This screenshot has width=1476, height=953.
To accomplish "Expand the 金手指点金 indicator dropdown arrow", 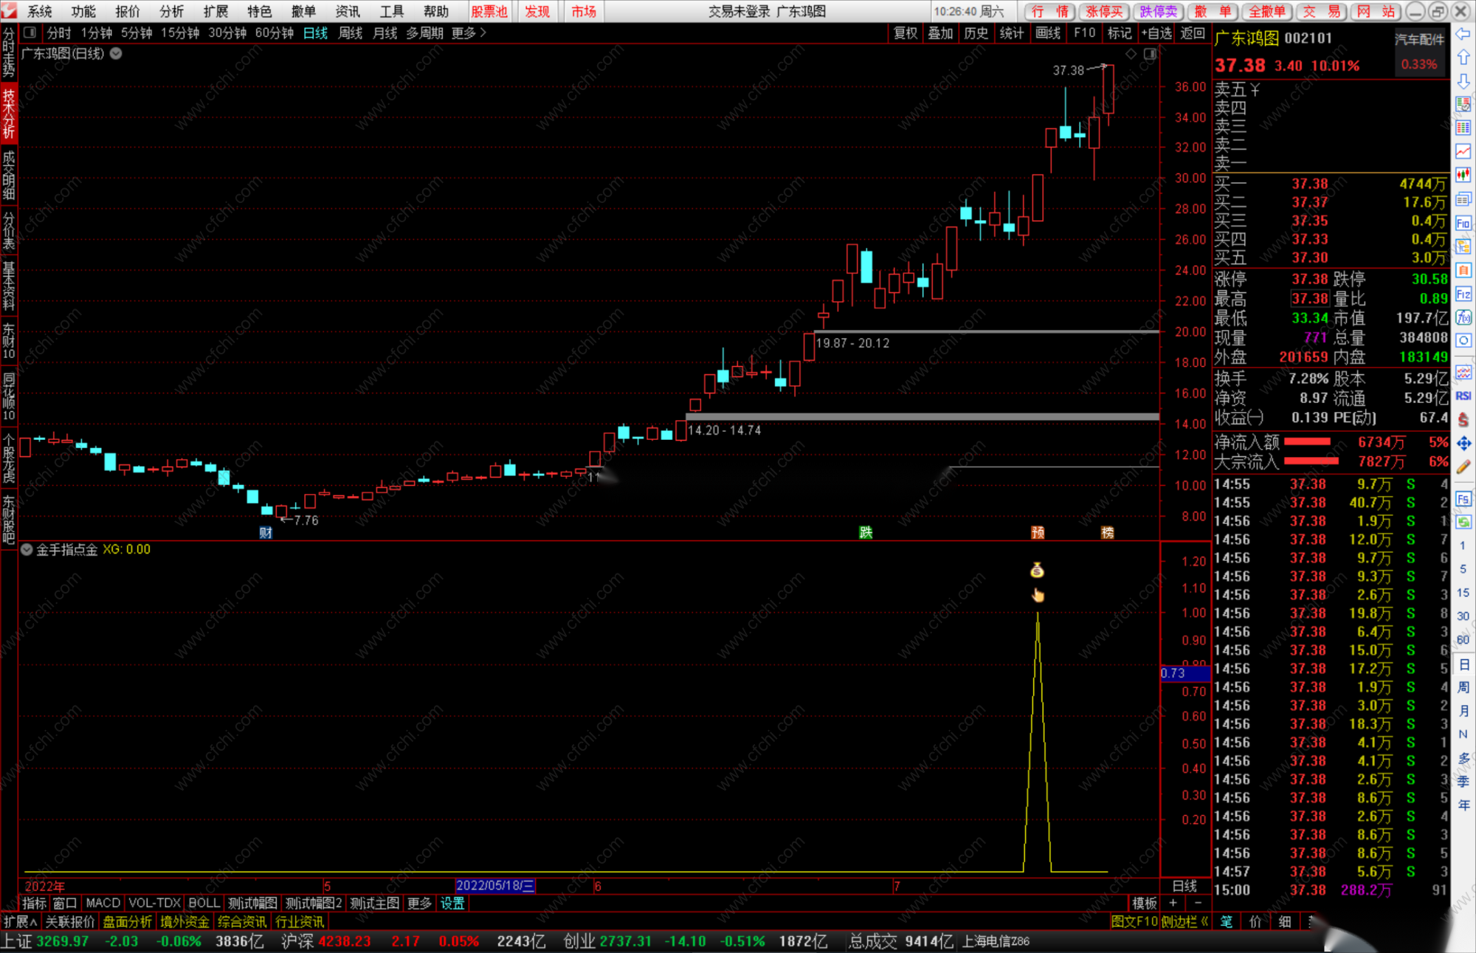I will (27, 549).
